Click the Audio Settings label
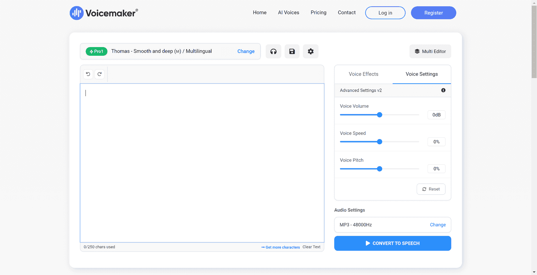 click(x=350, y=210)
